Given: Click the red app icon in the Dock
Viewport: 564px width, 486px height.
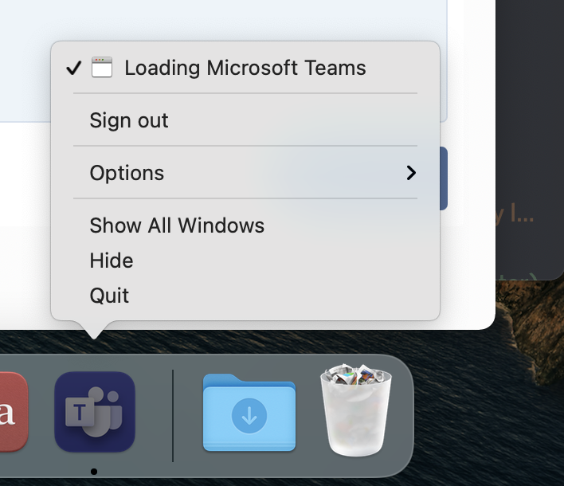Looking at the screenshot, I should pyautogui.click(x=14, y=412).
